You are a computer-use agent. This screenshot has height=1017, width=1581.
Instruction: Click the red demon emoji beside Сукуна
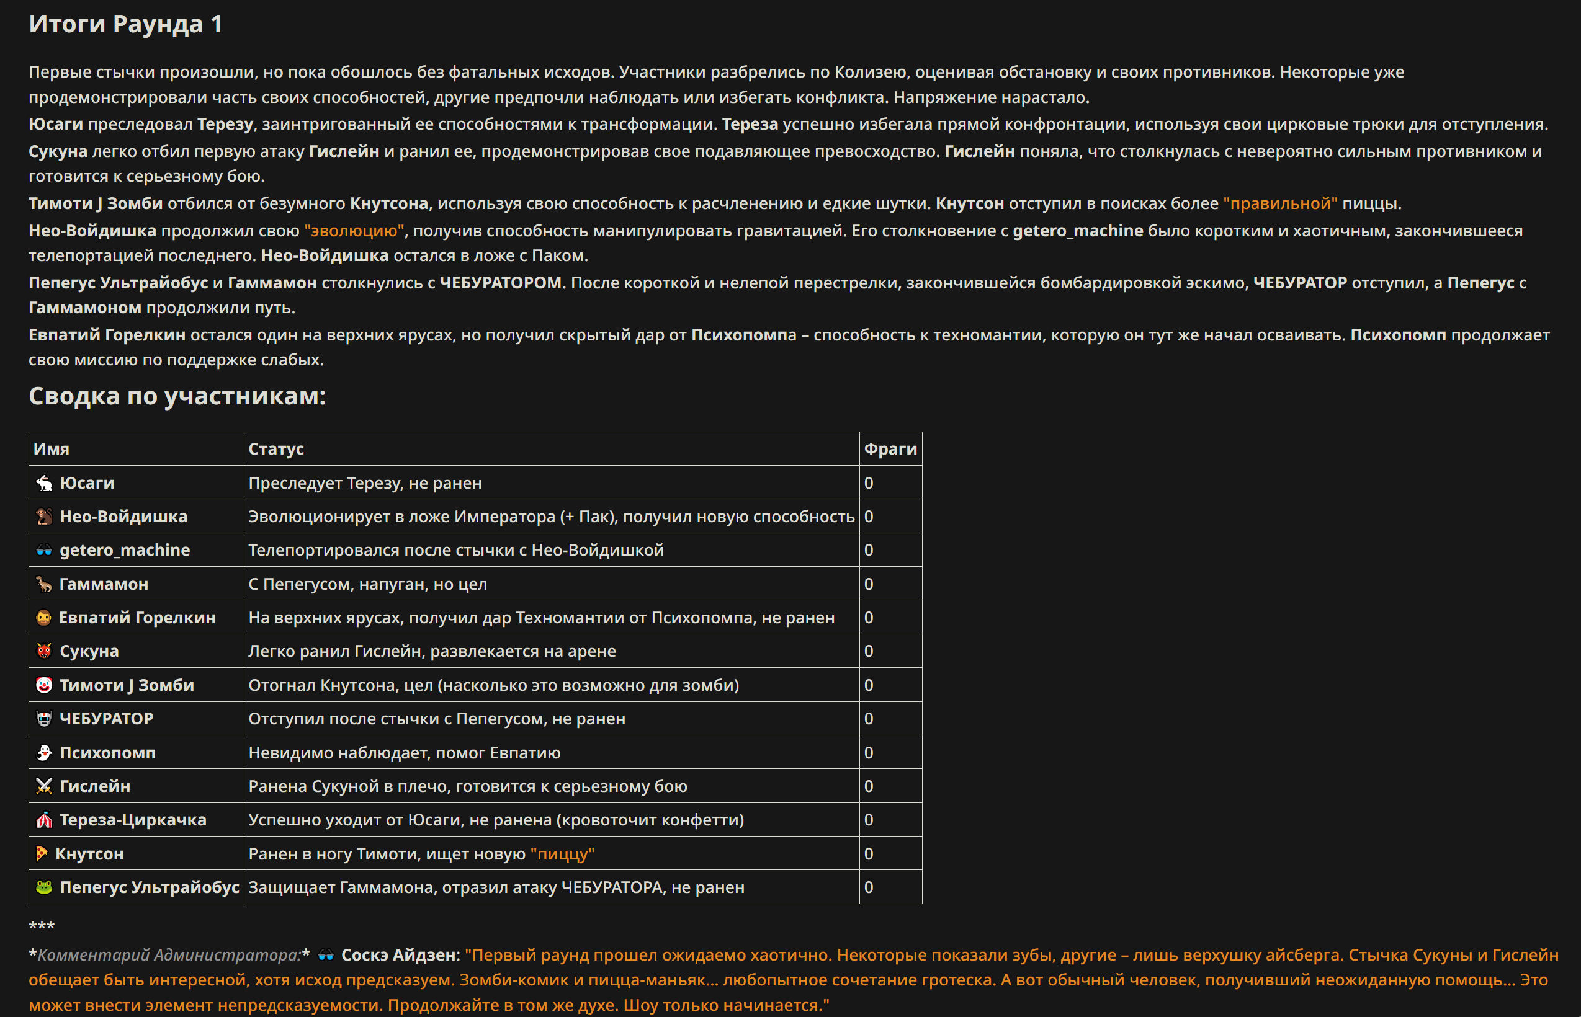point(44,651)
